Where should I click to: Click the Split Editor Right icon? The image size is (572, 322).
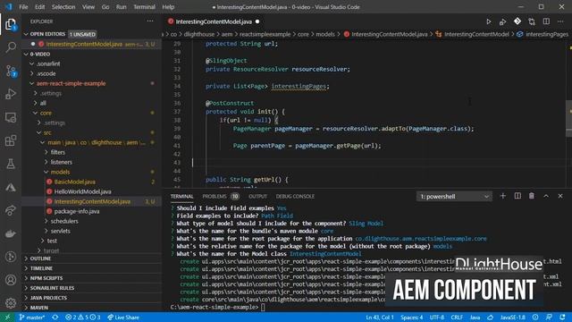[546, 21]
